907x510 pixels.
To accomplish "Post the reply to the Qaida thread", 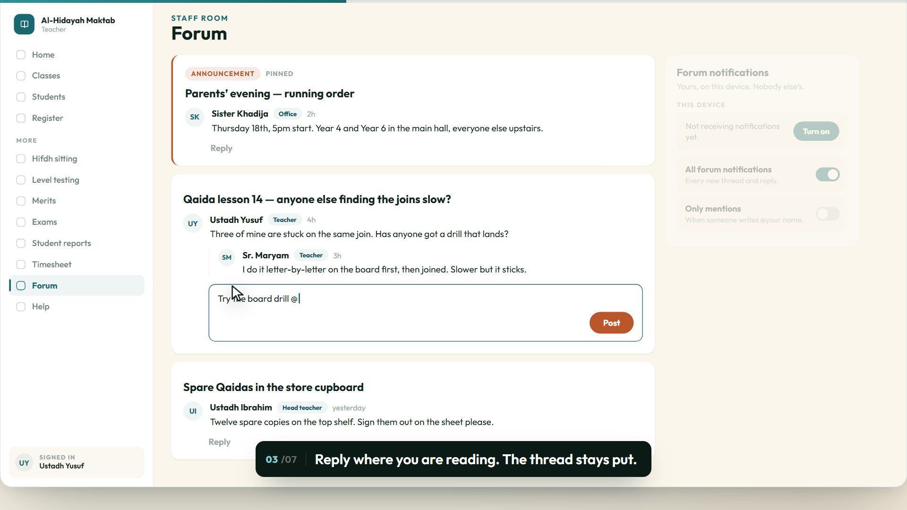I will (611, 323).
